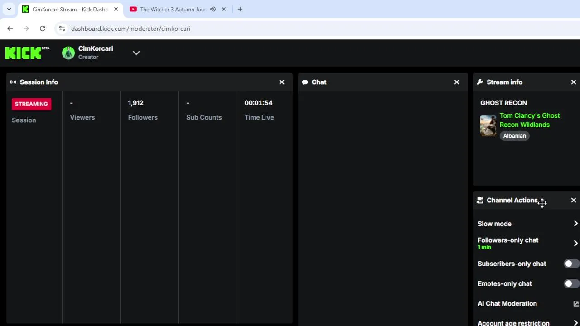Click the Stream info wrench icon

(x=480, y=82)
